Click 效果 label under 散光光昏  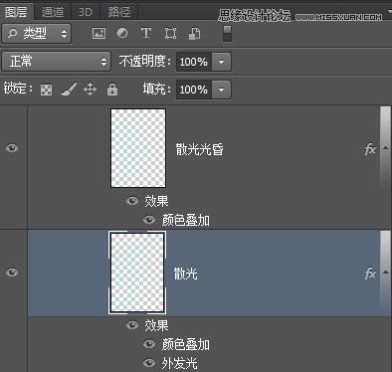pos(156,201)
